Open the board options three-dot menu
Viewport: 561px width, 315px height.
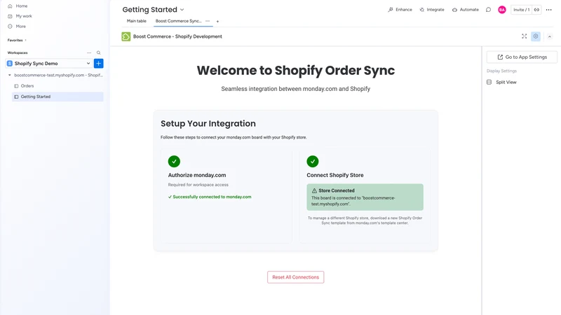549,10
